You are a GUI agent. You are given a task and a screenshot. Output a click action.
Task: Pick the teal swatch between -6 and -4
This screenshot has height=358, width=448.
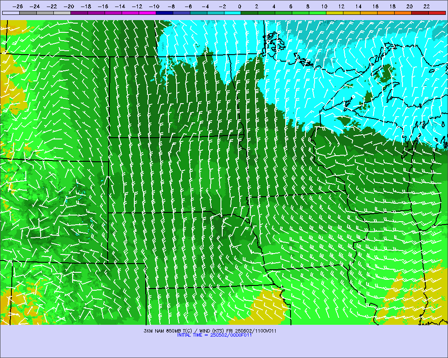tap(199, 13)
